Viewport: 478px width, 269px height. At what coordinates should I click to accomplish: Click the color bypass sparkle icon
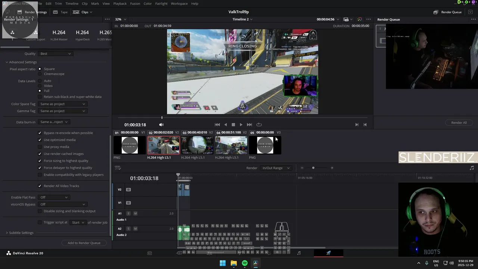point(360,19)
